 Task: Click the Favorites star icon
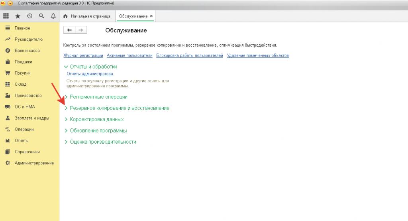[18, 16]
